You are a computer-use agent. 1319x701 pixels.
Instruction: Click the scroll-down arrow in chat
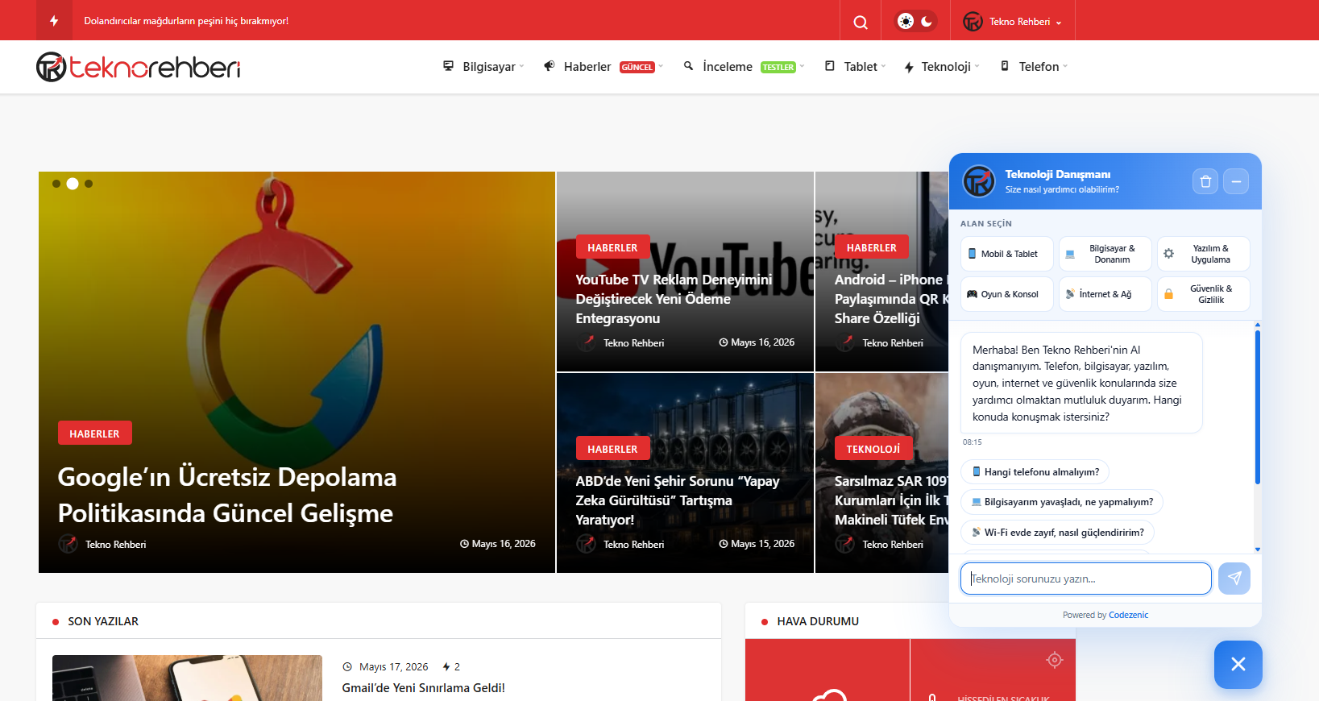1257,550
